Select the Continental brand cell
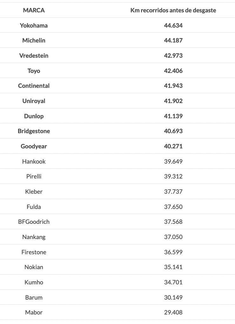 click(34, 86)
